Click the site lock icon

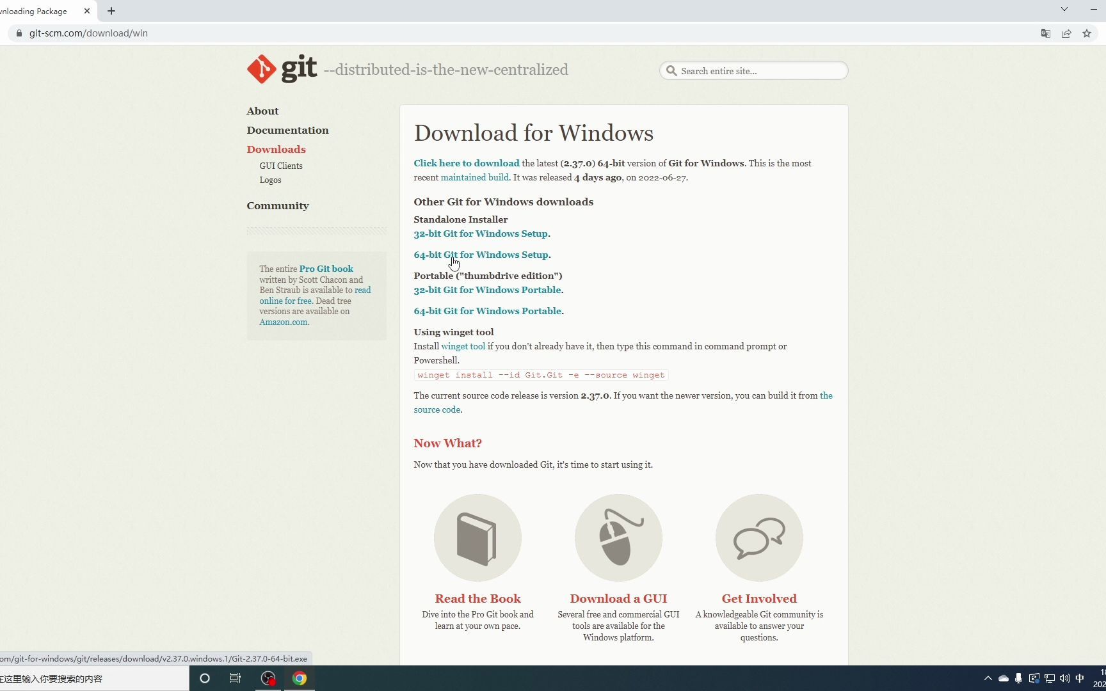(19, 33)
